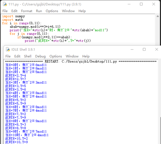Click the output line '此时X=3,Y=6'
Image resolution: width=161 pixels, height=144 pixels.
point(16,90)
